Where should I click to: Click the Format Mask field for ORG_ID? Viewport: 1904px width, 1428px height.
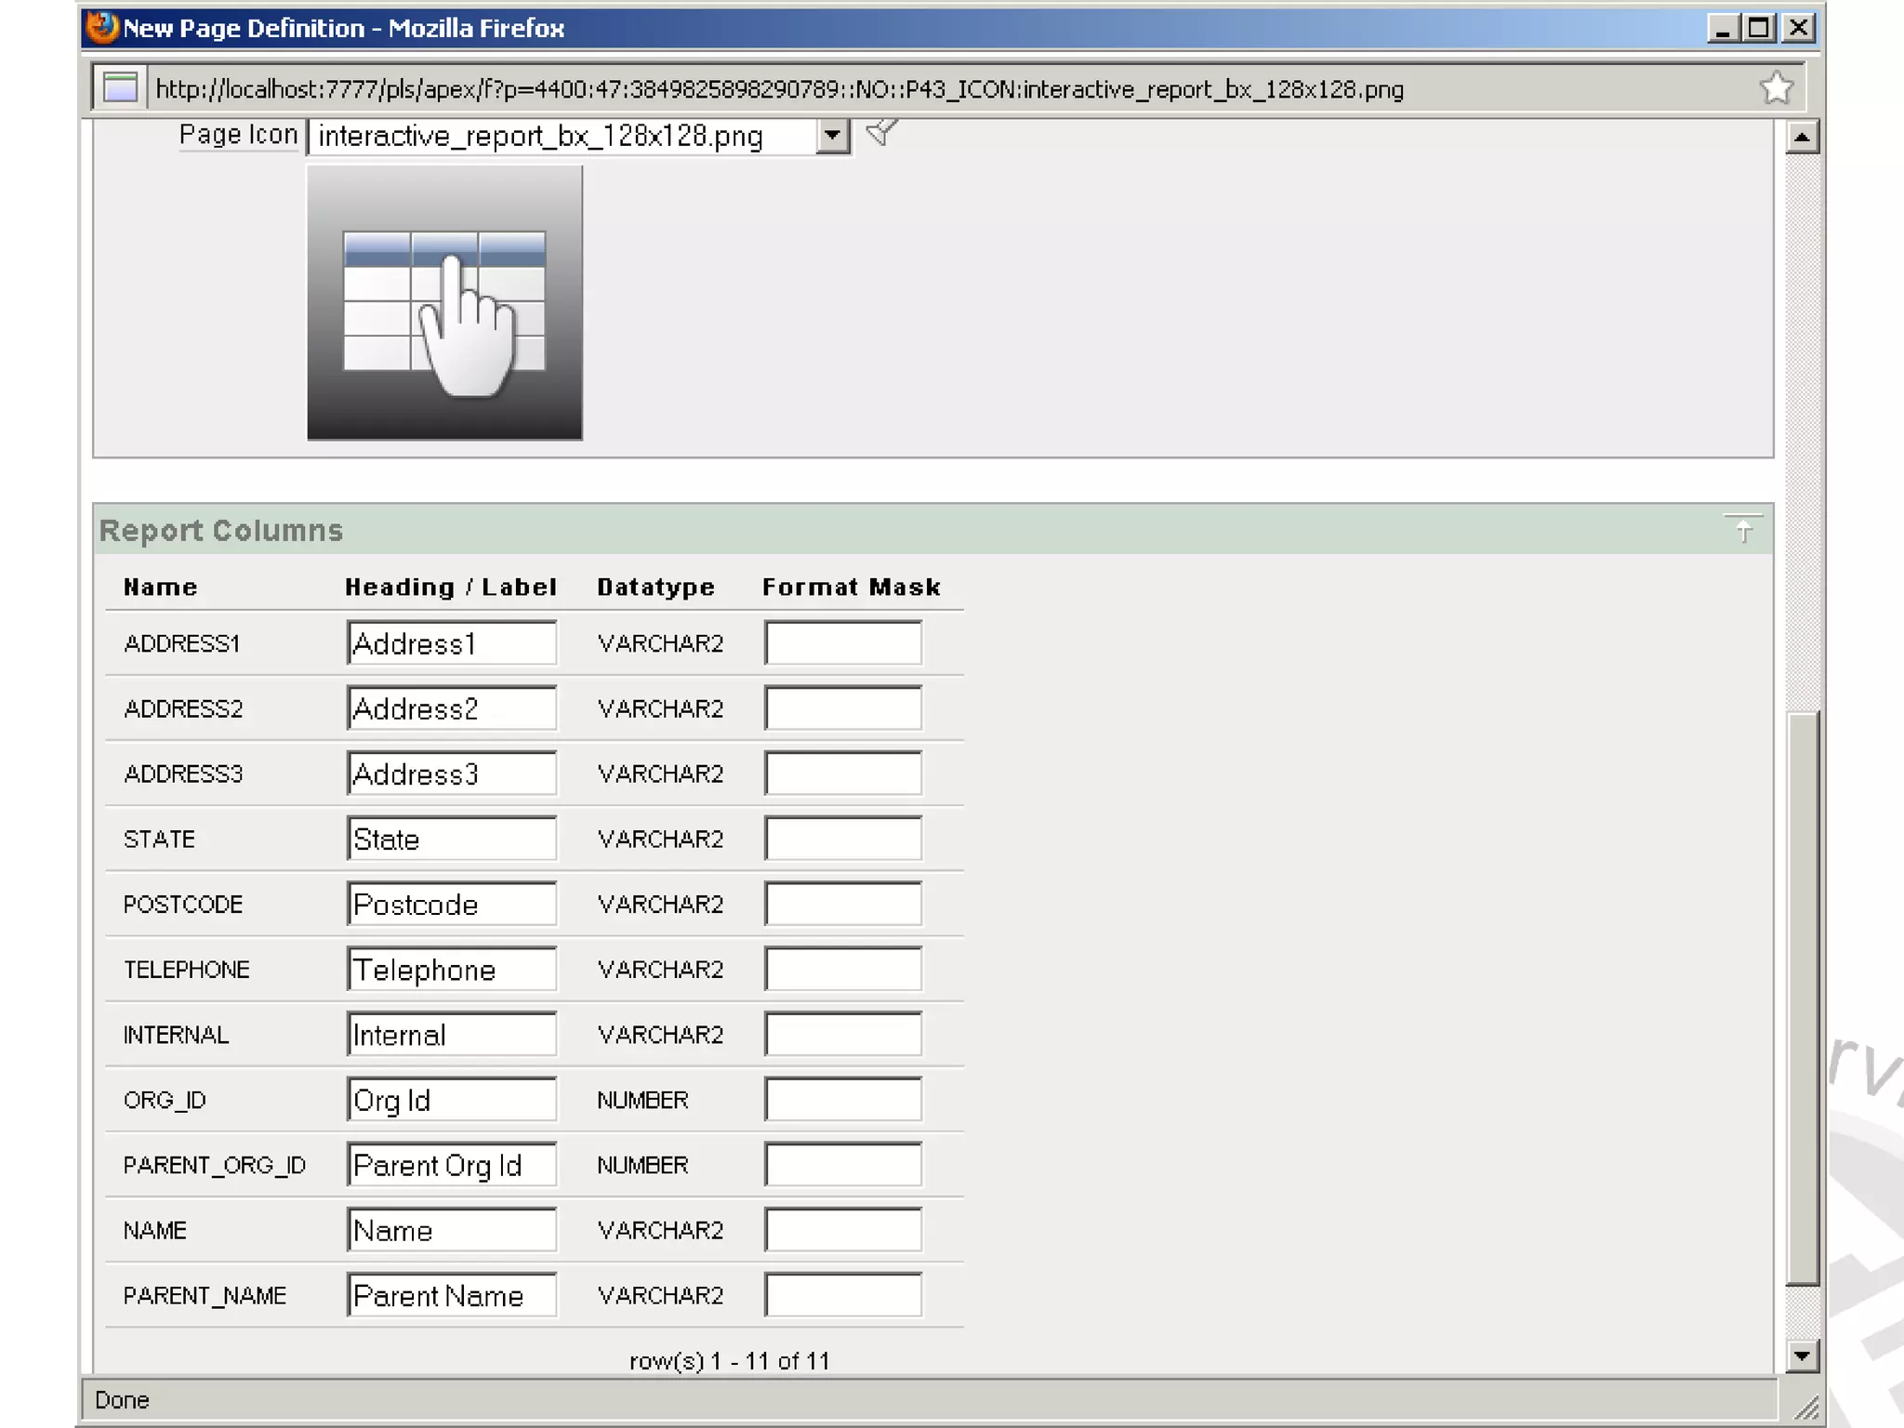(843, 1100)
